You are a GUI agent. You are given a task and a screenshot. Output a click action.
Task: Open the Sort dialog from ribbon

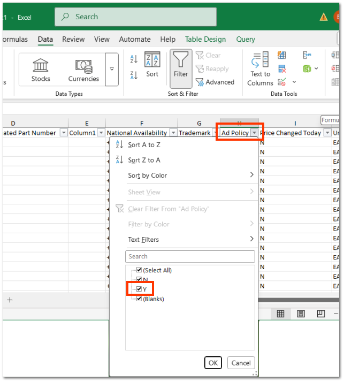(x=152, y=65)
